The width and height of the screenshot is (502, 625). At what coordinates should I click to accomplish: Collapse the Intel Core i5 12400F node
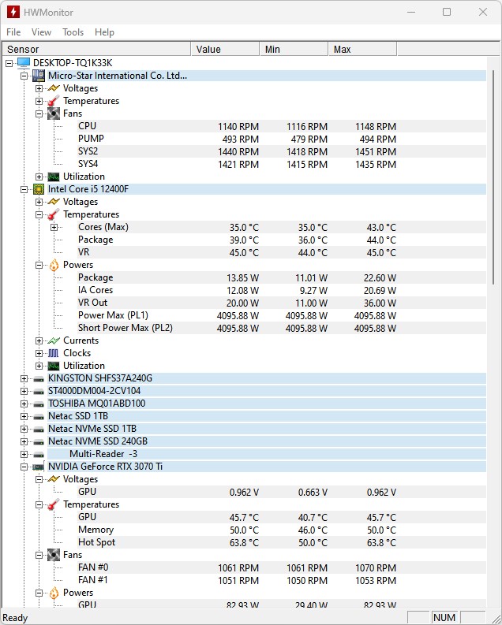coord(24,189)
